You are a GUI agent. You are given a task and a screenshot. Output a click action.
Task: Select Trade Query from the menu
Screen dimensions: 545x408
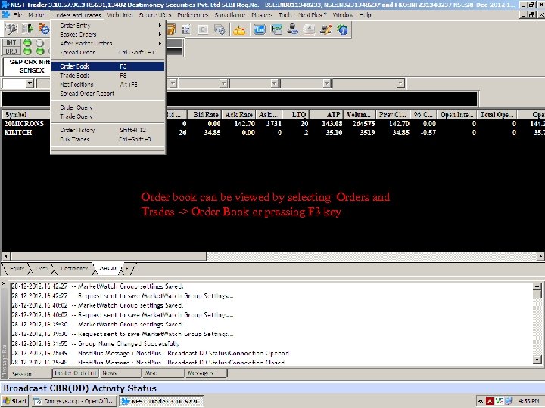108,116
